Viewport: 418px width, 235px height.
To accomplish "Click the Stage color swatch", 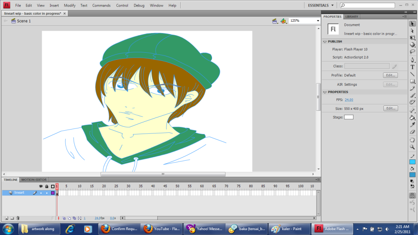I will [x=349, y=117].
